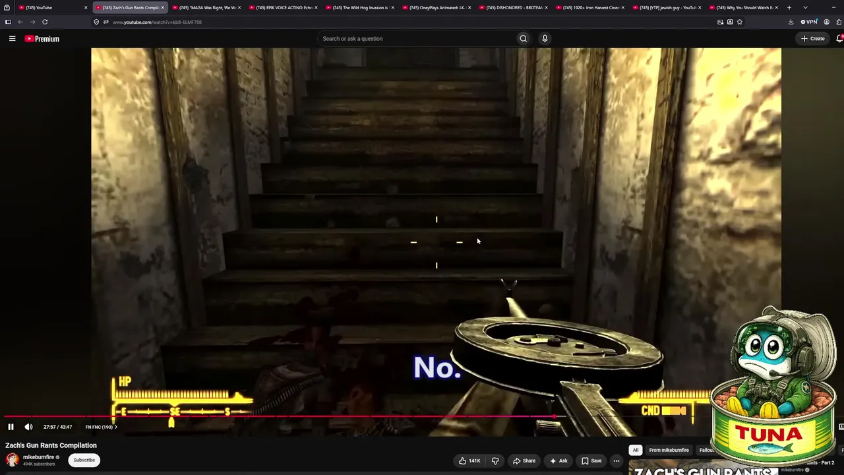
Task: Open the browser profile icon
Action: [826, 22]
